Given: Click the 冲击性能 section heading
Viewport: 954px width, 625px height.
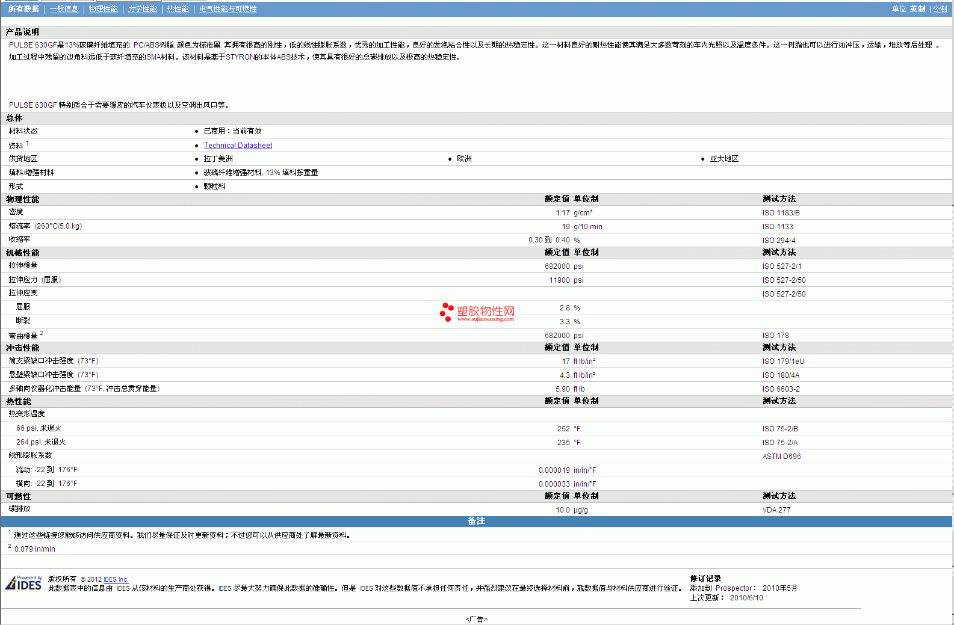Looking at the screenshot, I should point(22,348).
